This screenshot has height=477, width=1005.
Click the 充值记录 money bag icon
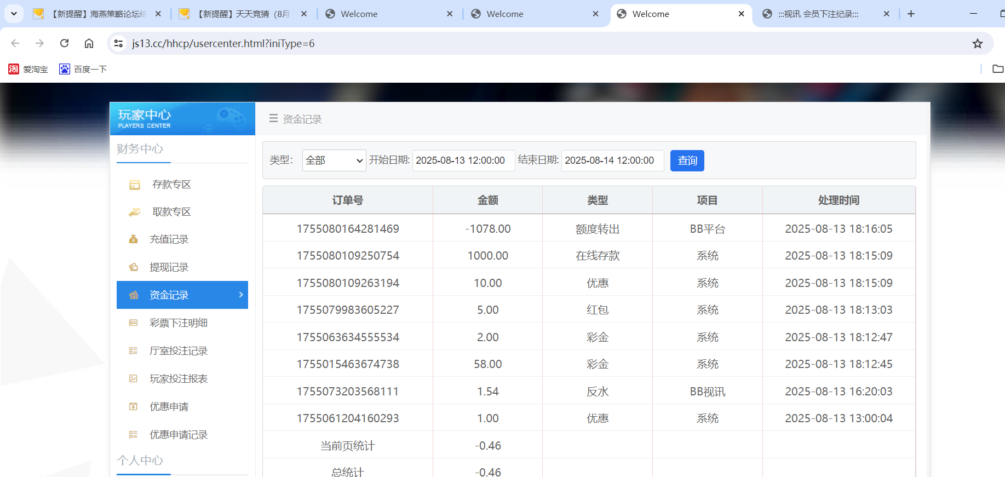(133, 239)
